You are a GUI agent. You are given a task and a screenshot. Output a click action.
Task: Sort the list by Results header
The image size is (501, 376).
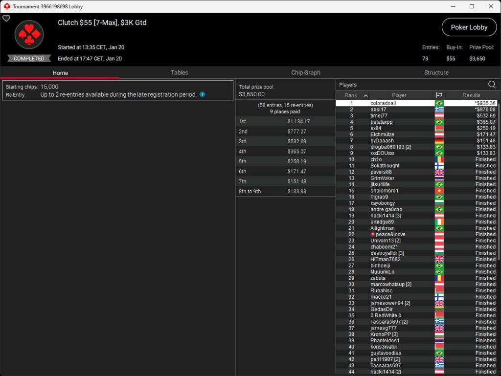point(471,95)
